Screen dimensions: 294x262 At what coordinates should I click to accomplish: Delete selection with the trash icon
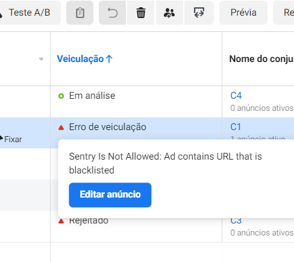click(141, 13)
